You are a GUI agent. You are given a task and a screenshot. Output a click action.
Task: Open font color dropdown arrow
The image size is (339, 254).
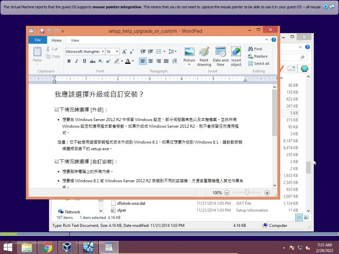tap(133, 61)
